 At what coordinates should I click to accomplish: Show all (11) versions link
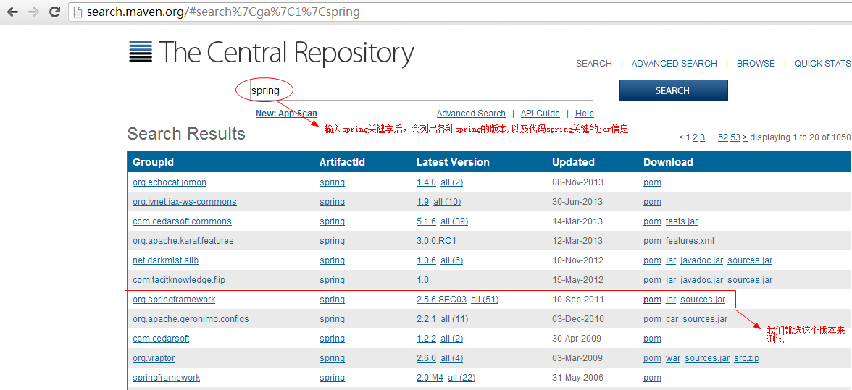[x=454, y=319]
